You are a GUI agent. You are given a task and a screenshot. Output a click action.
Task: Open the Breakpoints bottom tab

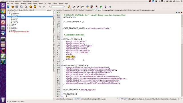coord(86,99)
